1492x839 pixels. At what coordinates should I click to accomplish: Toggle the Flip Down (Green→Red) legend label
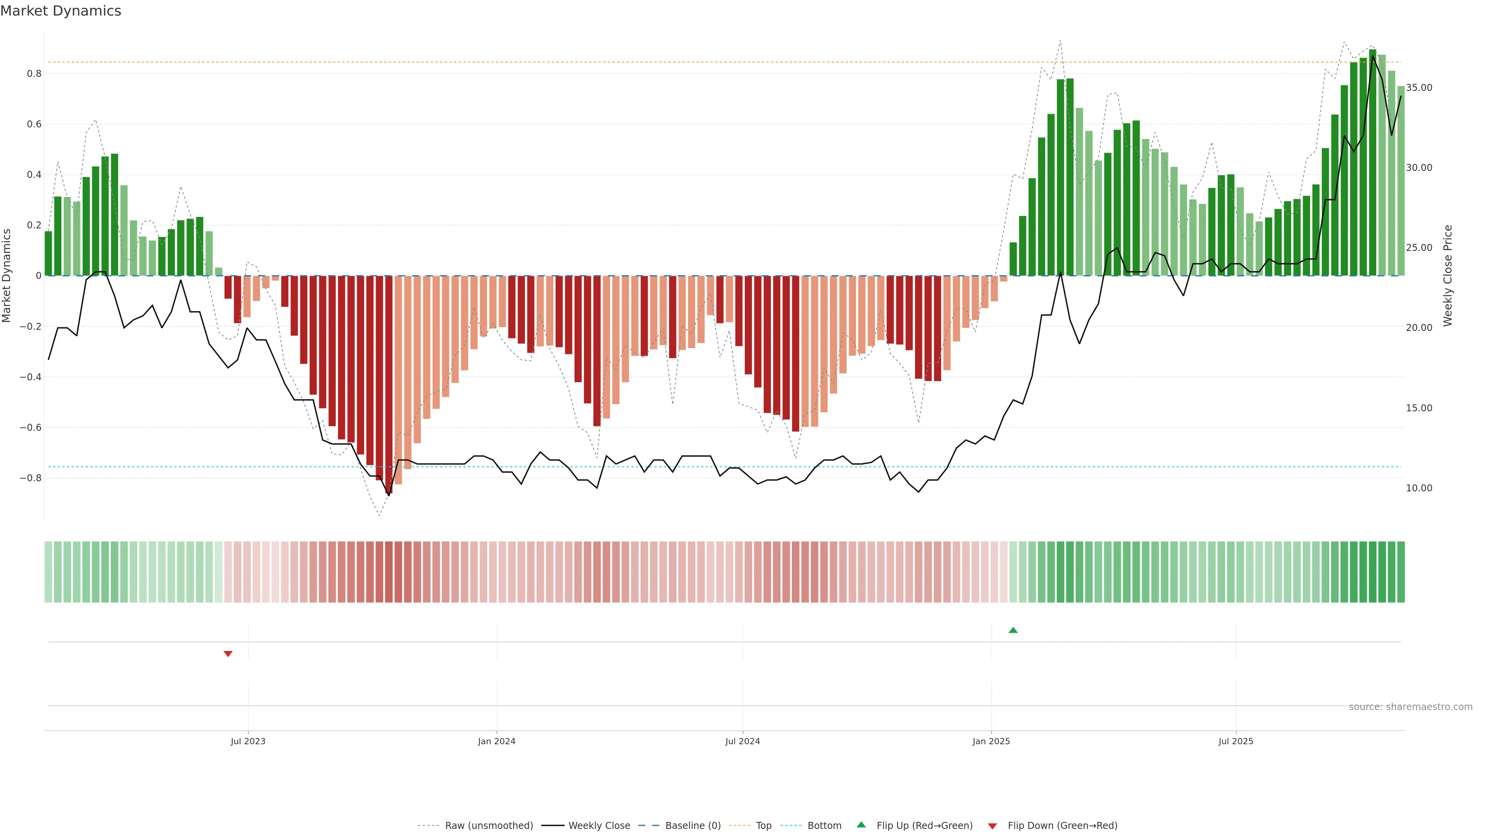1062,826
